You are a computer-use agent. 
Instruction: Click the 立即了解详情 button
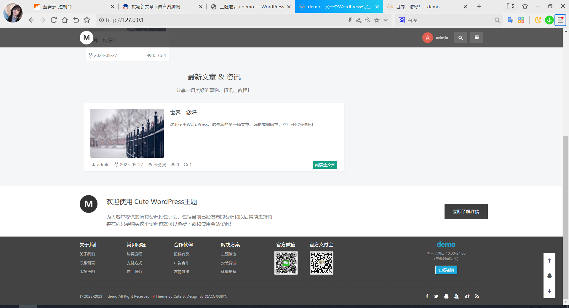click(466, 211)
